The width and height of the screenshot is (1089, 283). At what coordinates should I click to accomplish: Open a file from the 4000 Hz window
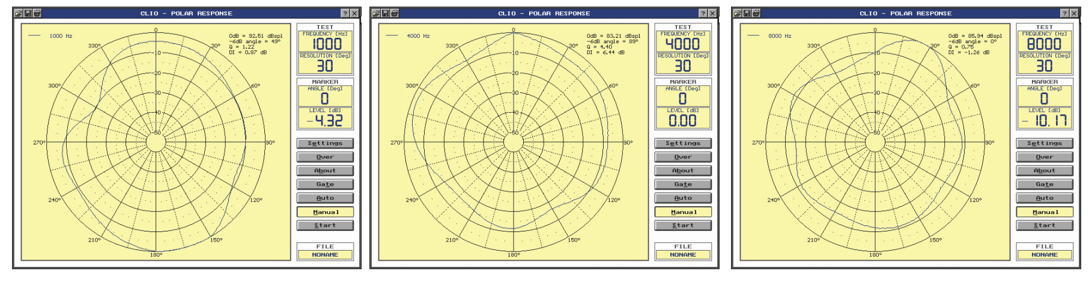pyautogui.click(x=375, y=13)
